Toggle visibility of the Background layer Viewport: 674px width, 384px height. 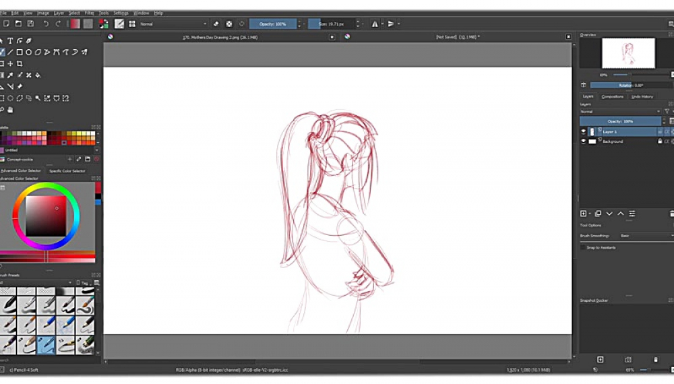tap(584, 141)
